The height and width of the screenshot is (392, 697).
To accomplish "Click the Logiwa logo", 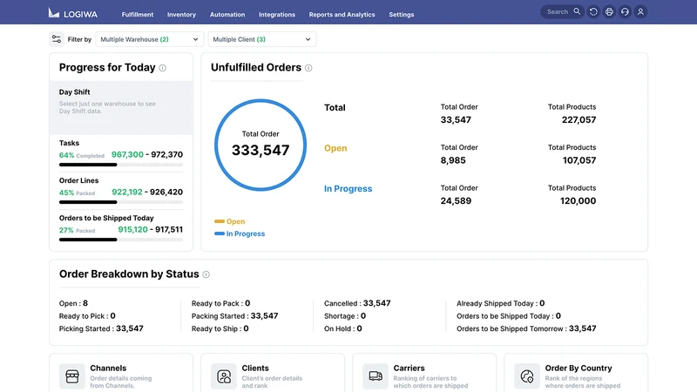I will pyautogui.click(x=73, y=13).
